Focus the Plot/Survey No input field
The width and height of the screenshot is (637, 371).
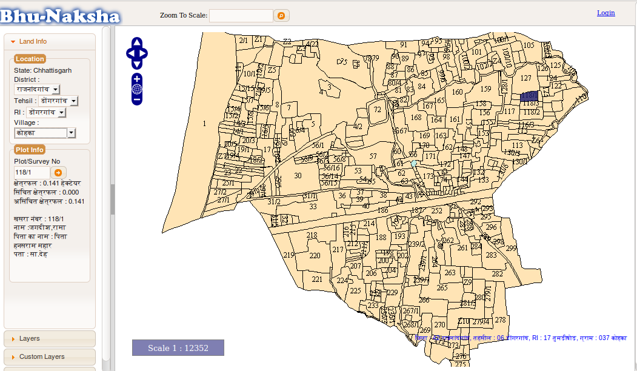[x=32, y=173]
